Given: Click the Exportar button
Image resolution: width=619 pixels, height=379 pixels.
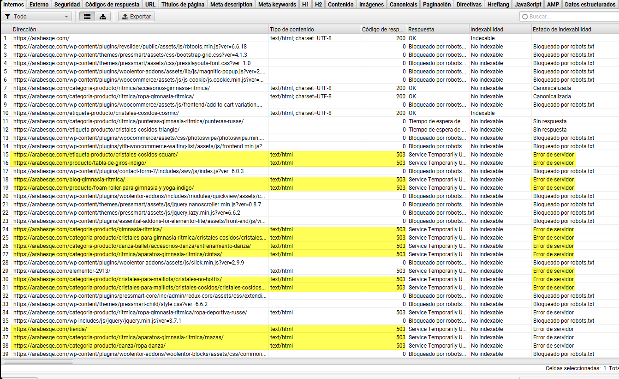Looking at the screenshot, I should (x=136, y=16).
